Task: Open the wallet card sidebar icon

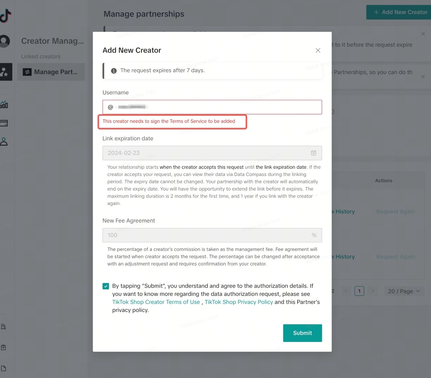Action: click(4, 123)
